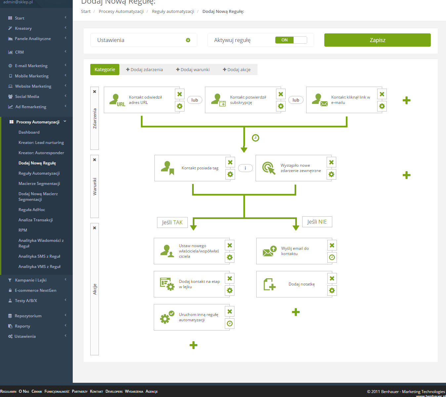Select the Kategorie tab
Image resolution: width=446 pixels, height=397 pixels.
coord(105,69)
